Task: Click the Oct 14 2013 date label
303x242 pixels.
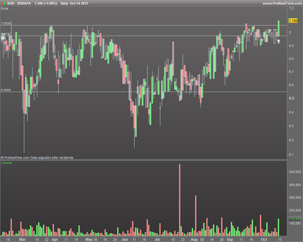Action: (79, 3)
